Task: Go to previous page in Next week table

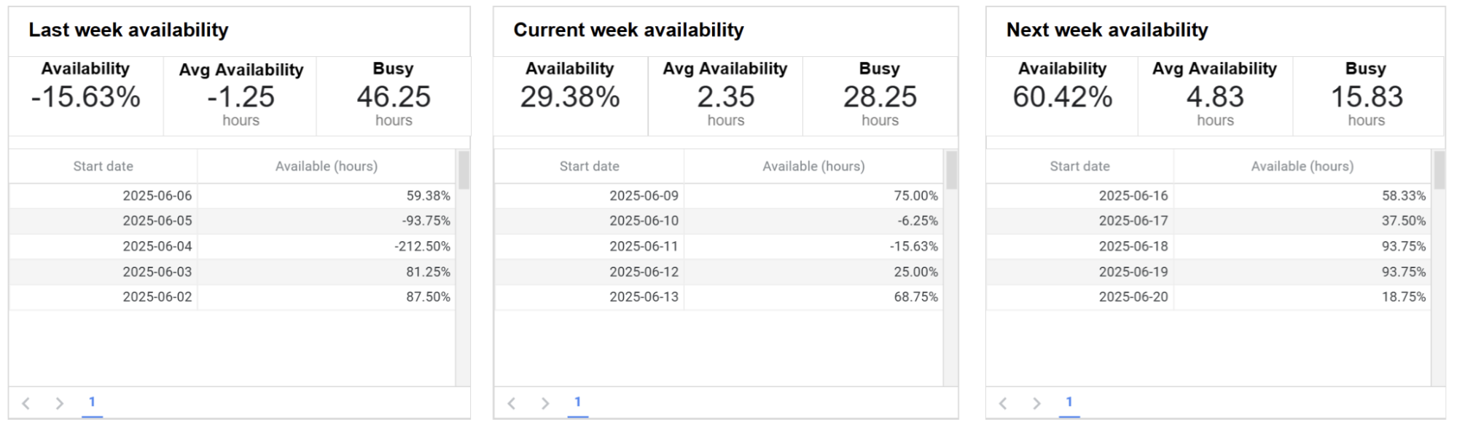Action: 1003,403
